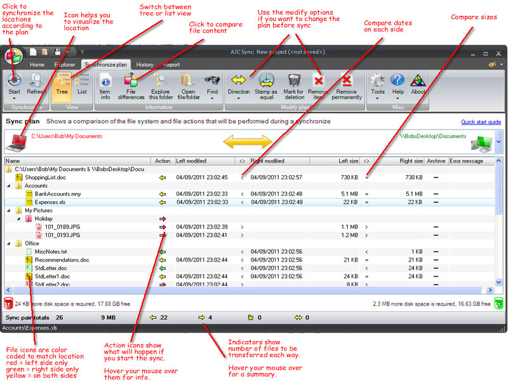
Task: Click the vertical scrollbar up arrow
Action: click(x=498, y=161)
